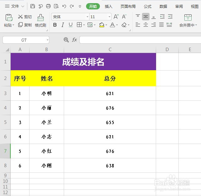Viewport: 201px width, 196px height.
Task: Expand the 合并居中 dropdown arrow
Action: click(196, 25)
